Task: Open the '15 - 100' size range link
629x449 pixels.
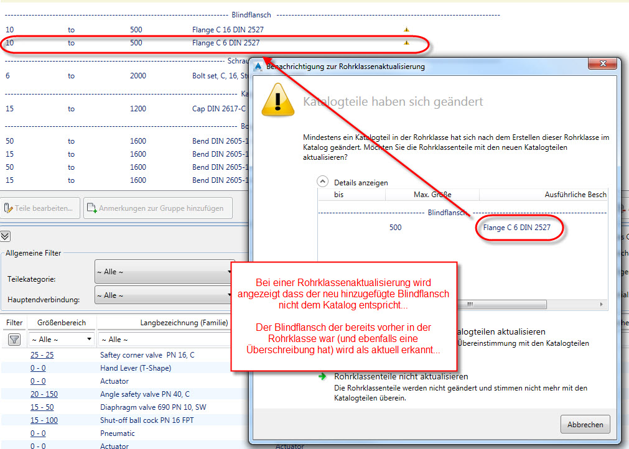Action: pos(44,420)
